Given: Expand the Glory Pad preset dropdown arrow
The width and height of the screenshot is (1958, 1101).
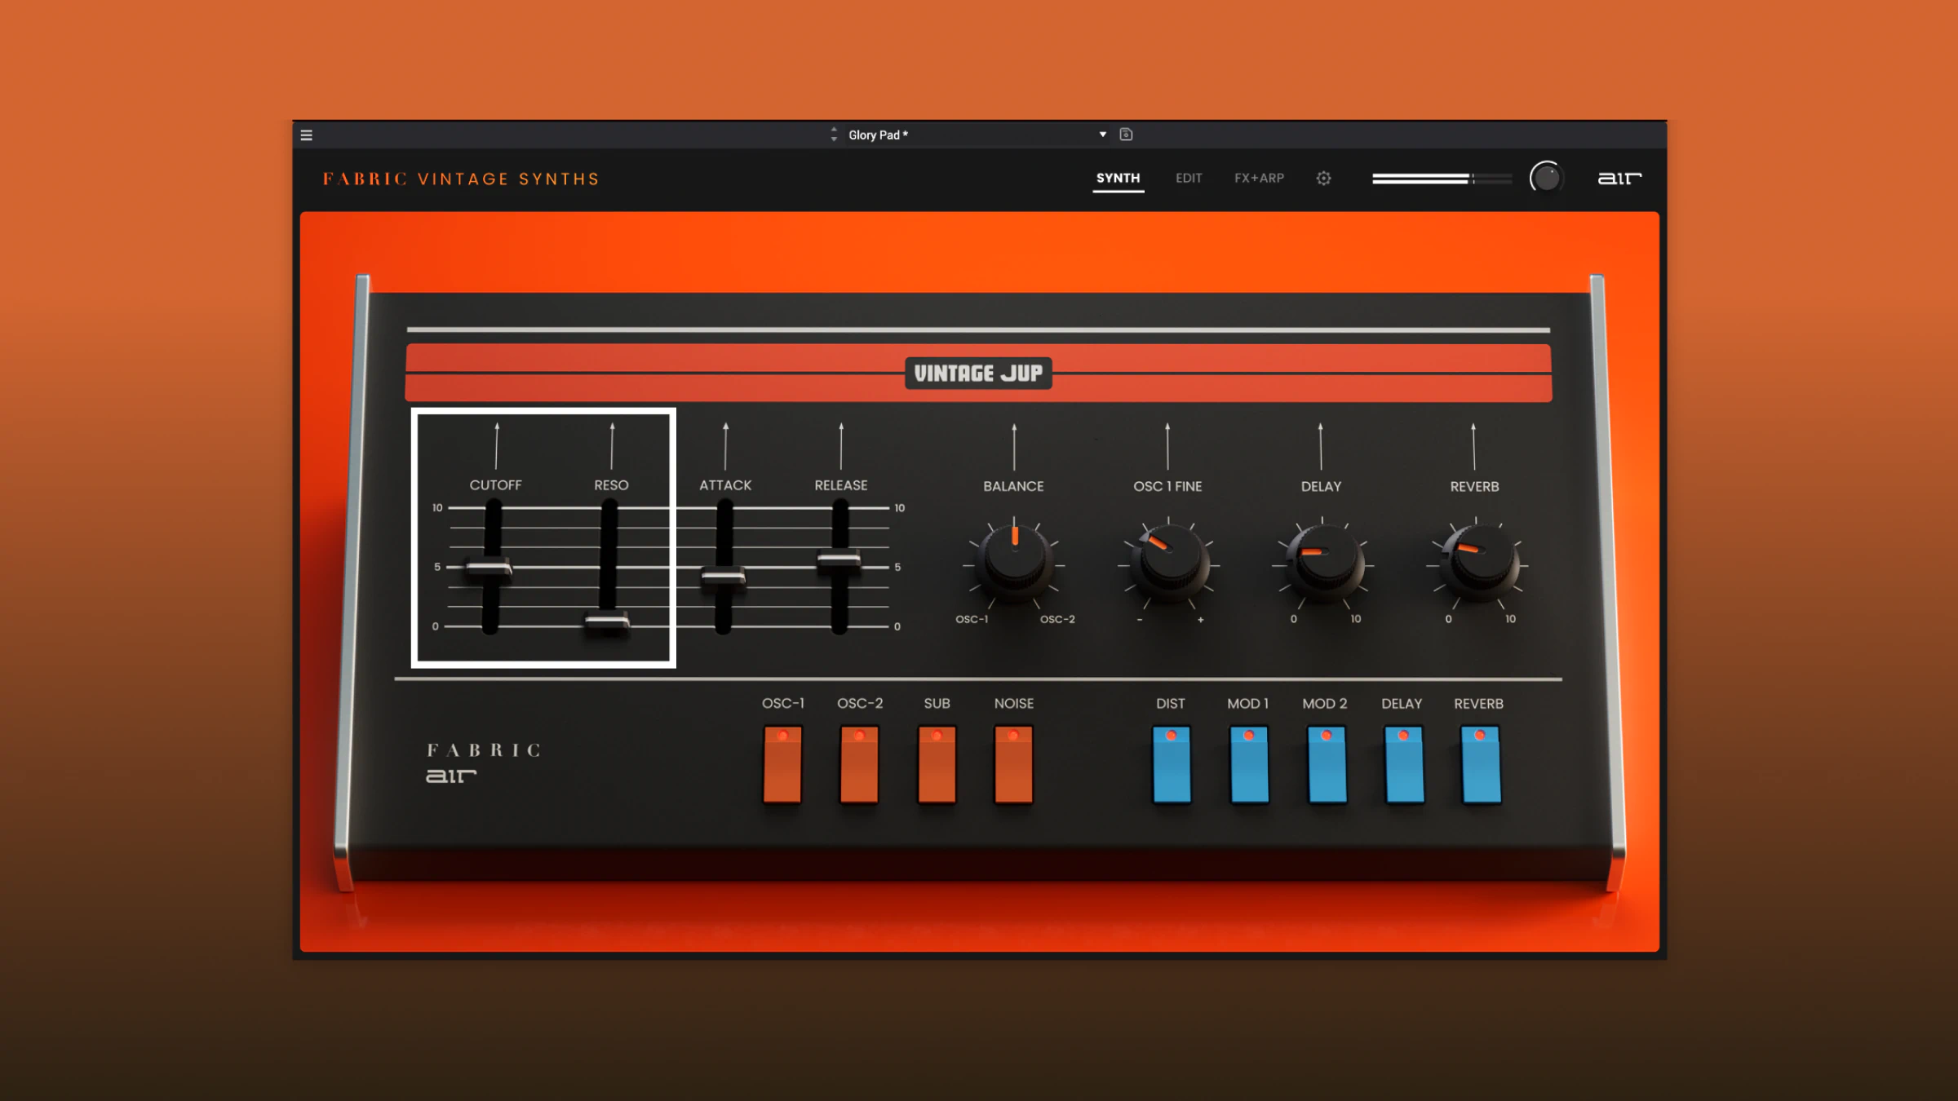Looking at the screenshot, I should [x=1103, y=135].
